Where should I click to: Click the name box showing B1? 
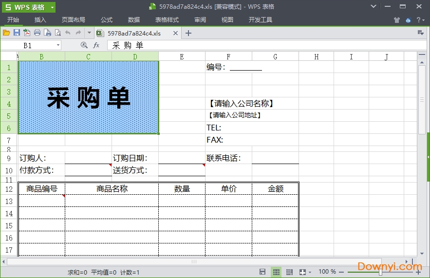click(x=28, y=45)
